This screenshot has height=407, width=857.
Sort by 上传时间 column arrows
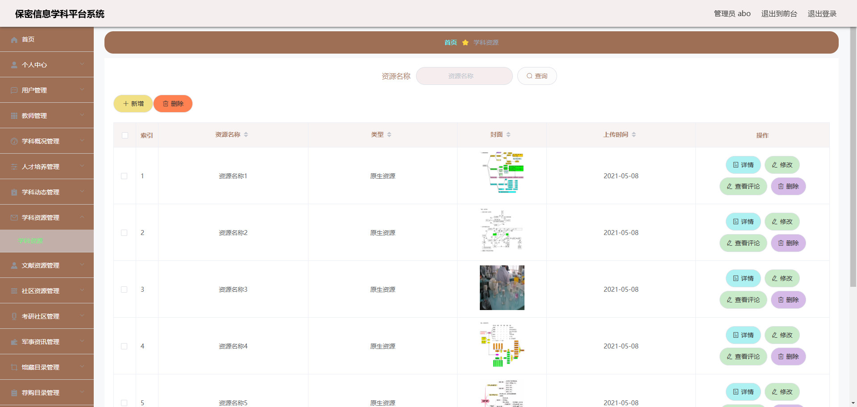click(x=634, y=134)
